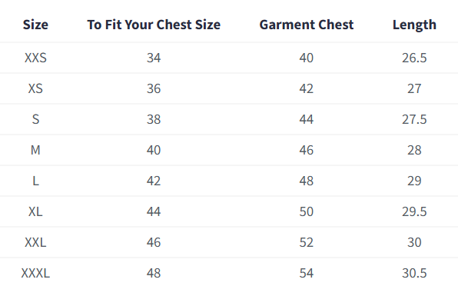The width and height of the screenshot is (458, 296).
Task: Click chest size 34 in XXS row
Action: [154, 58]
